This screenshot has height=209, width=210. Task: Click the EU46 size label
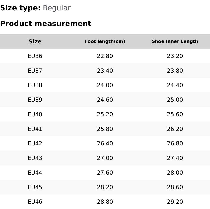pyautogui.click(x=35, y=202)
